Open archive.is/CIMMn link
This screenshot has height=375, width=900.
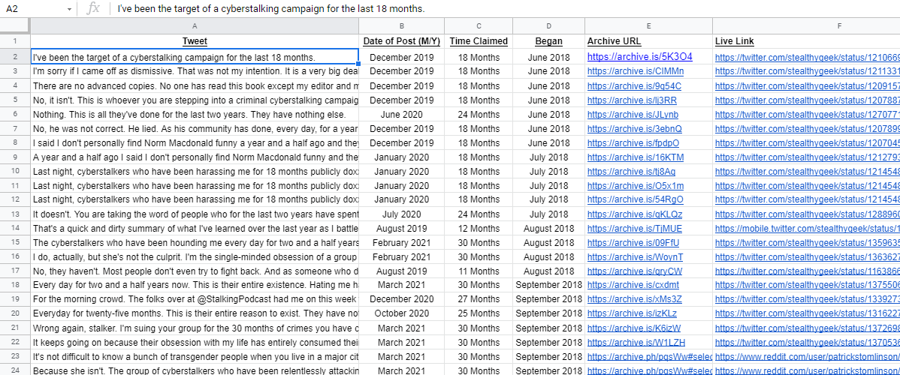pyautogui.click(x=636, y=71)
